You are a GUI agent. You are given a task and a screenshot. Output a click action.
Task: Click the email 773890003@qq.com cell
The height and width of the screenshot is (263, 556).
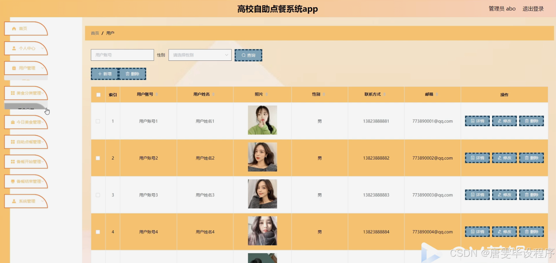433,195
